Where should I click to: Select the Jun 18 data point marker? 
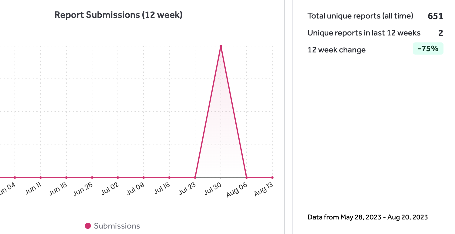click(66, 178)
